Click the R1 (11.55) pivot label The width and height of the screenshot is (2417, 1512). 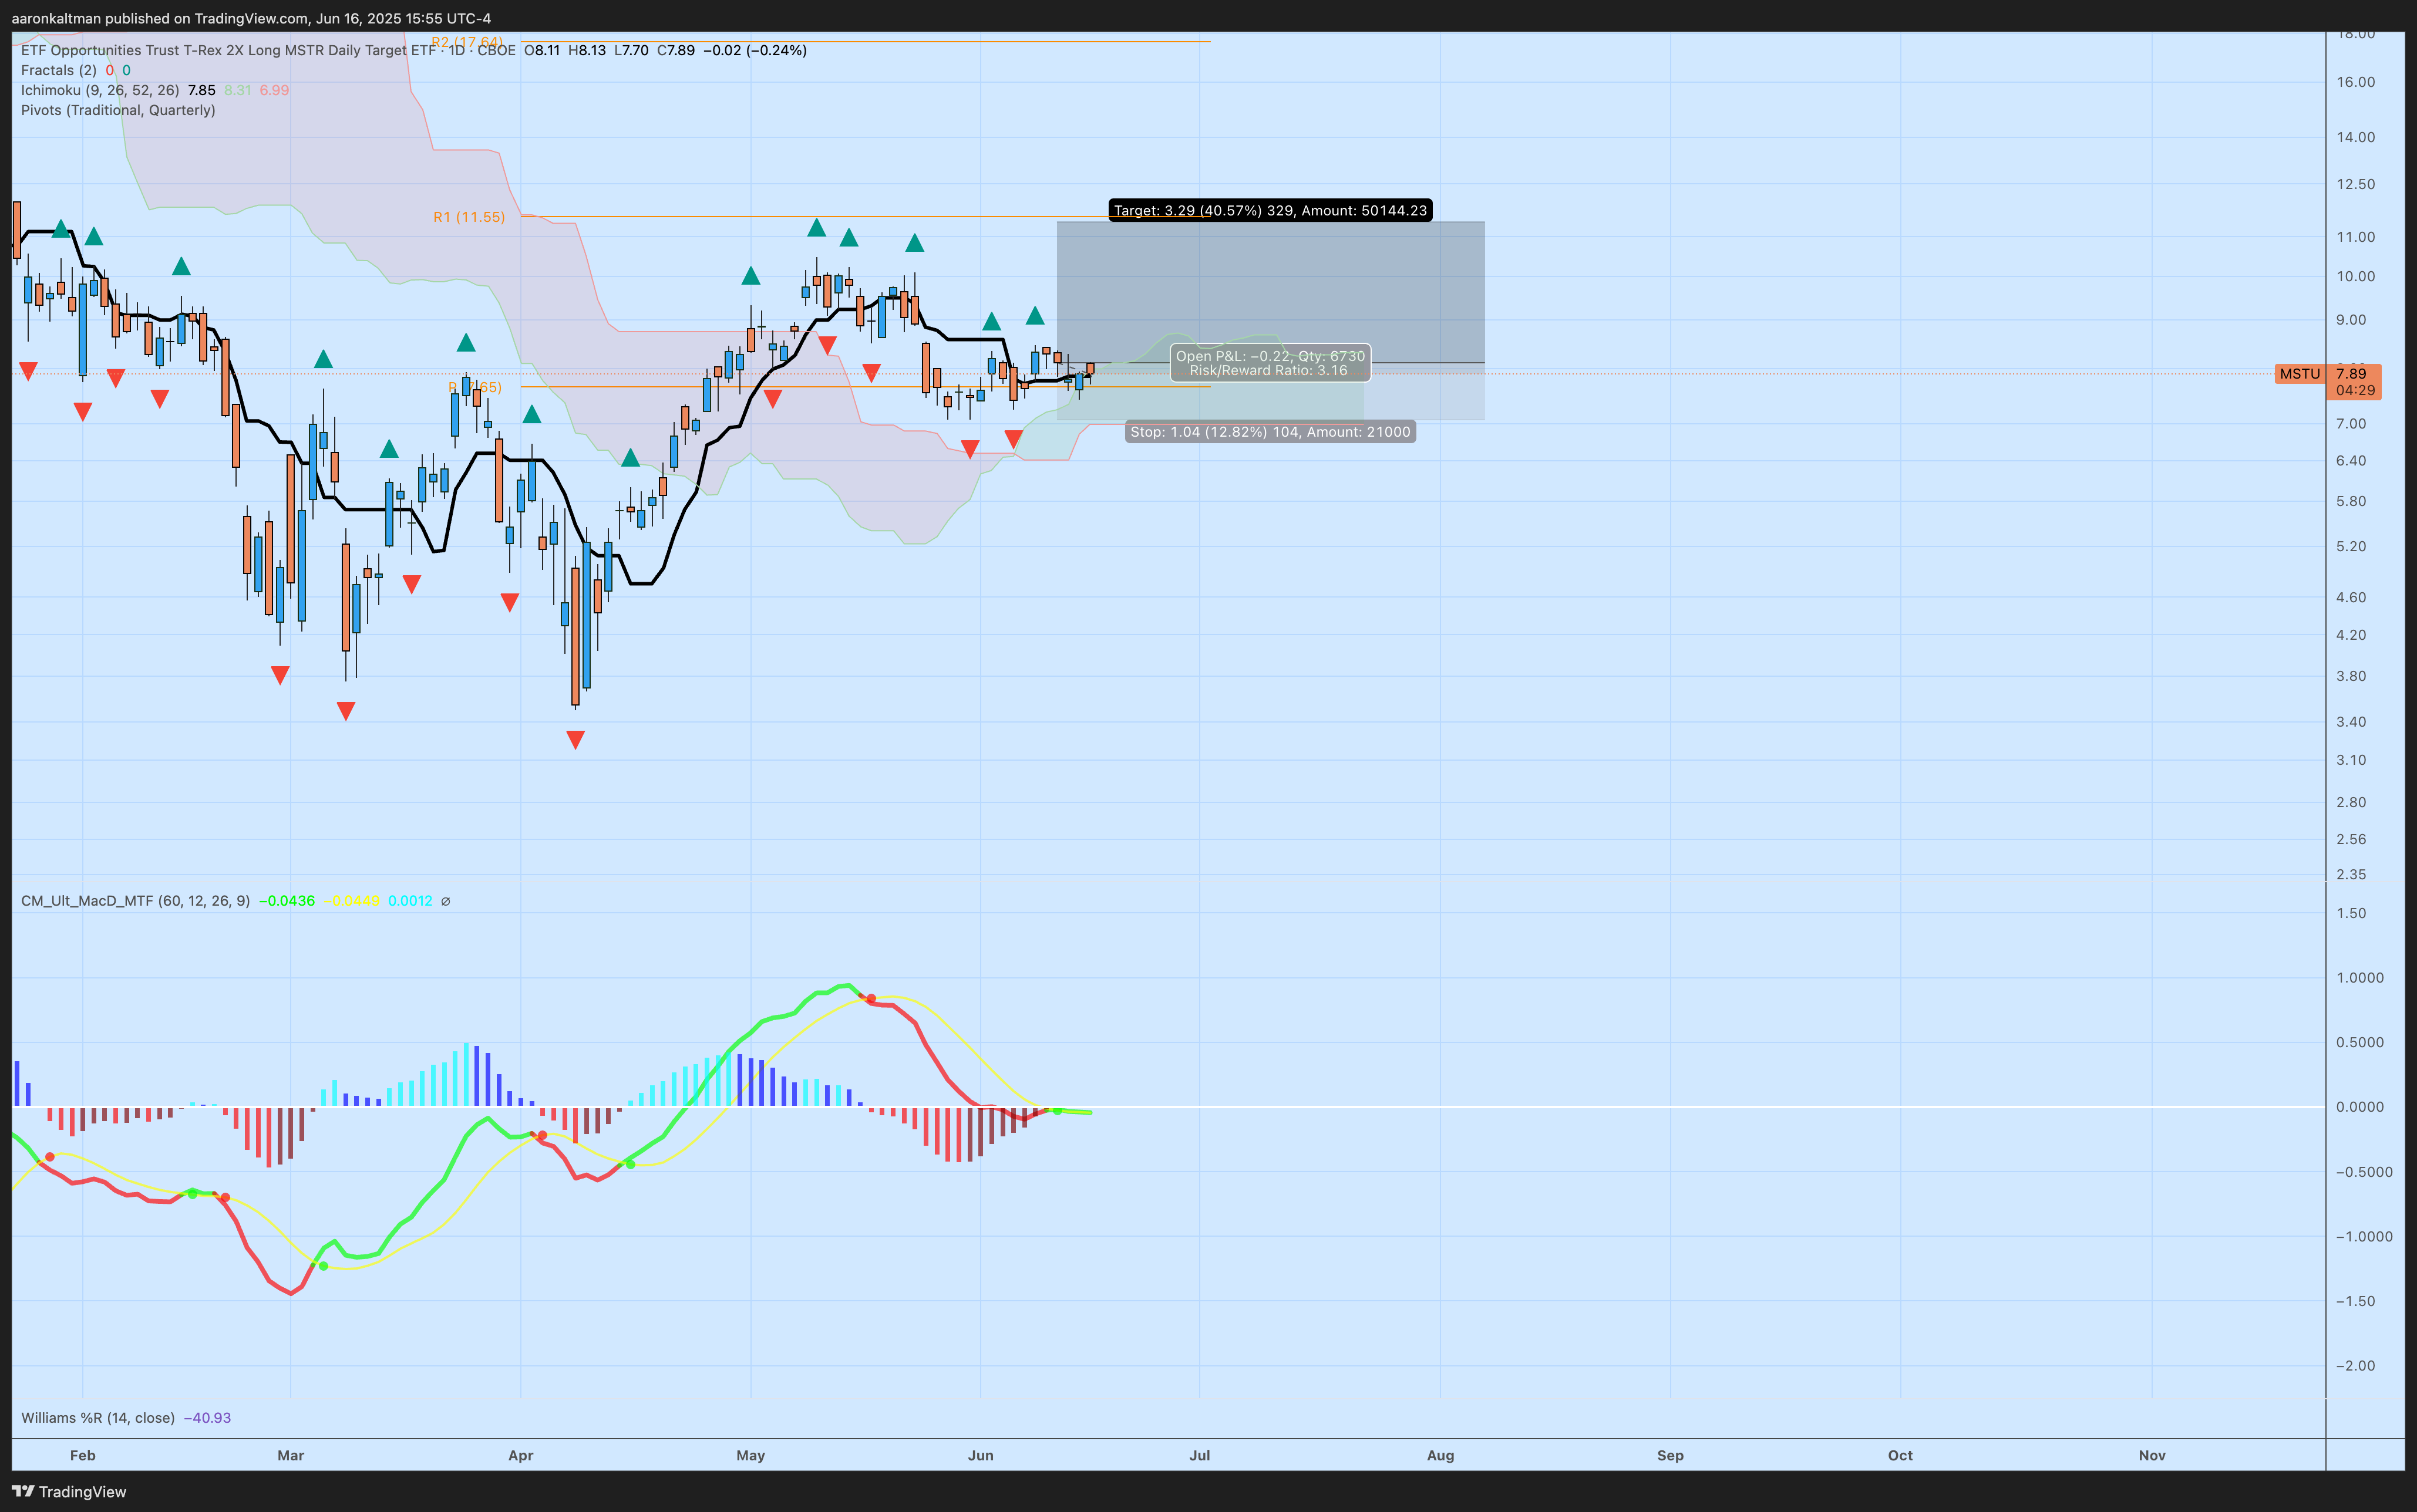[x=469, y=217]
